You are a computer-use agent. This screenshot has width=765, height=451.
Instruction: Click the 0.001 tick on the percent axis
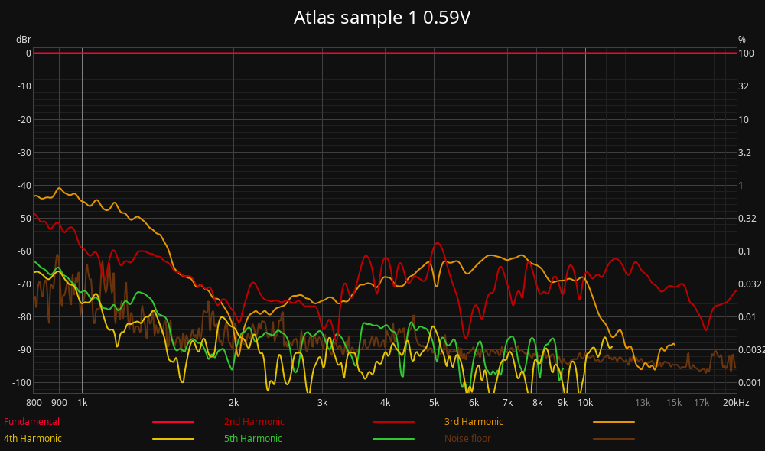[x=749, y=383]
